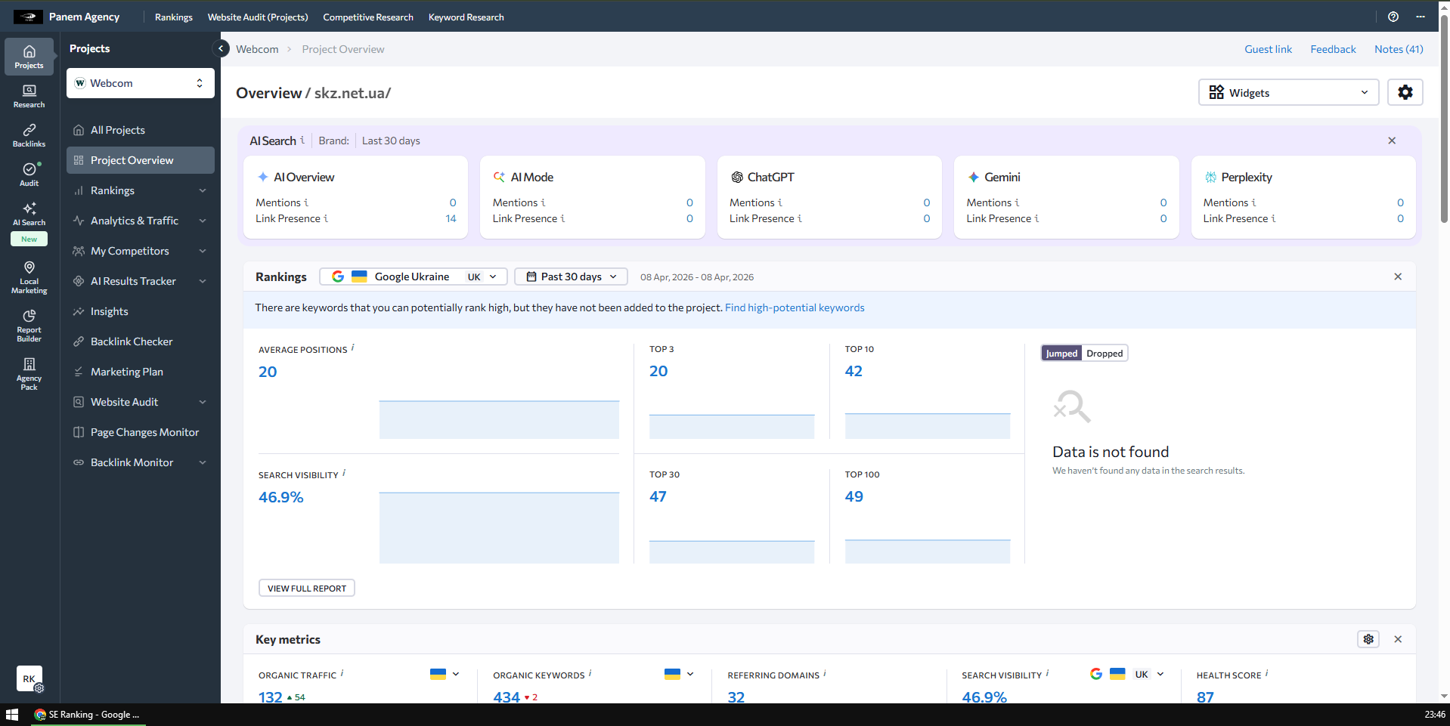Open Rankings in the top navigation
The width and height of the screenshot is (1450, 726).
174,17
